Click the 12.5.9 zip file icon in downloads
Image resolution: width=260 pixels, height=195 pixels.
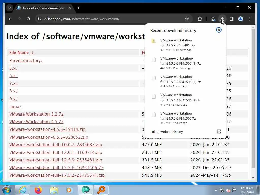pos(154,41)
